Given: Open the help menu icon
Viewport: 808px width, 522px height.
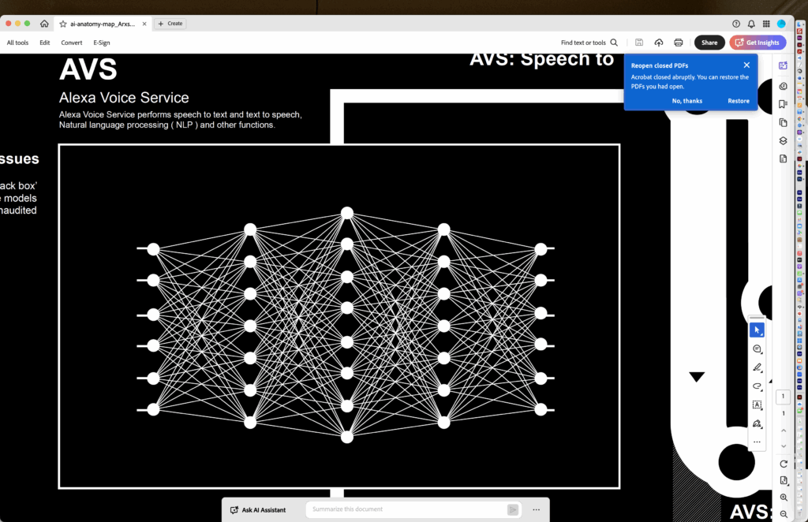Looking at the screenshot, I should [736, 24].
